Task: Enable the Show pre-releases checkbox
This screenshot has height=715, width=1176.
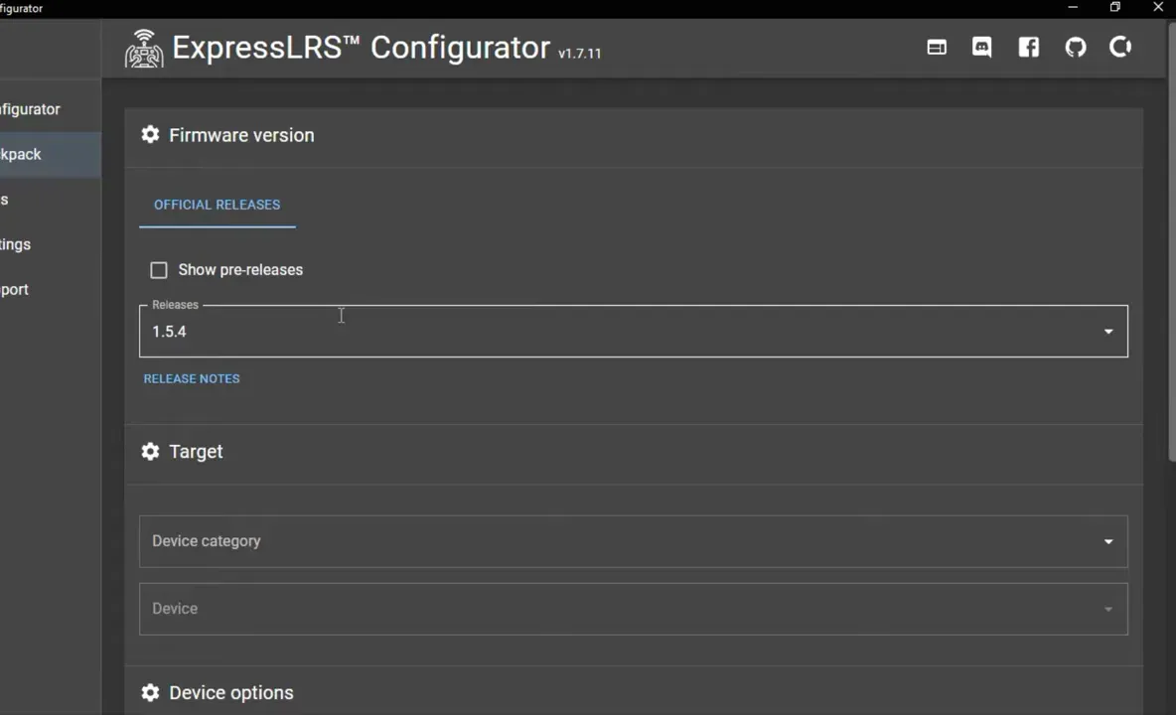Action: (x=159, y=269)
